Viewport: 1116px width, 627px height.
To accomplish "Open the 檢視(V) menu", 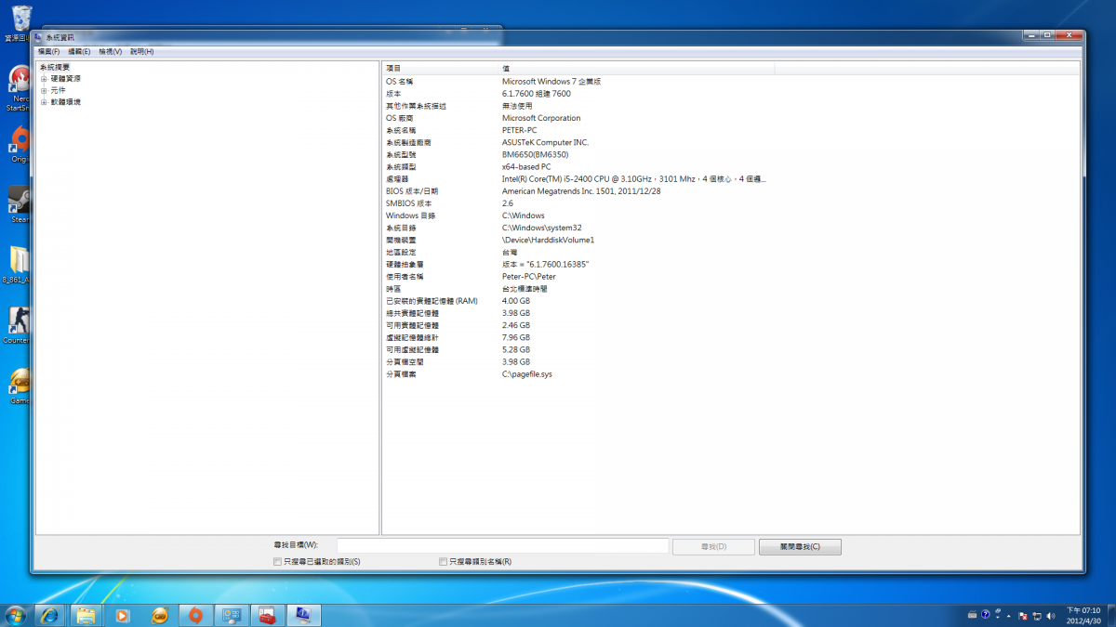I will (110, 51).
